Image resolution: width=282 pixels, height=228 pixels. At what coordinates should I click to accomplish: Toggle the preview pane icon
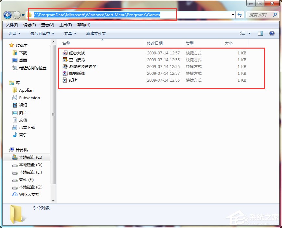[x=260, y=33]
